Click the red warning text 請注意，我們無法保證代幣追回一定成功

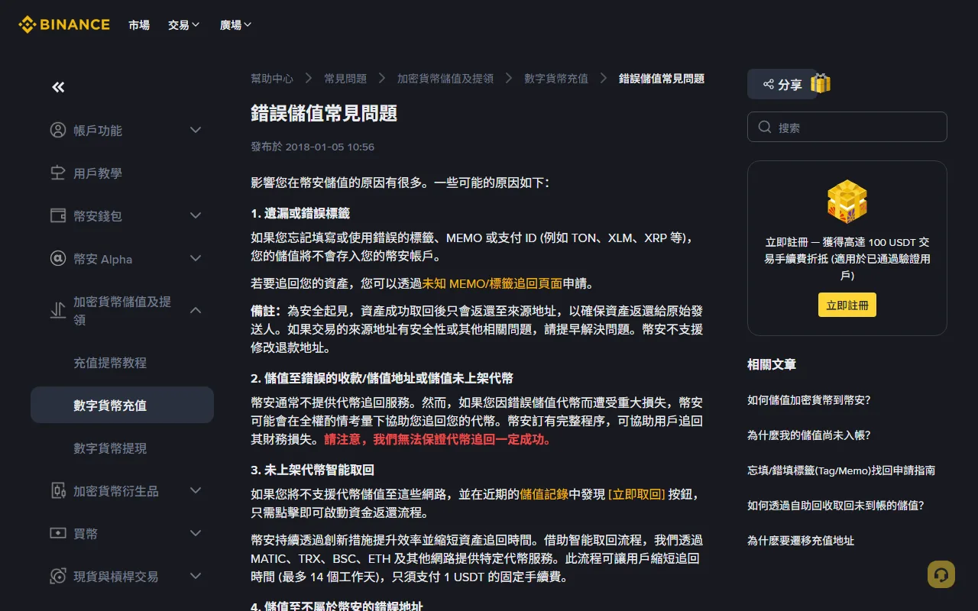tap(437, 439)
